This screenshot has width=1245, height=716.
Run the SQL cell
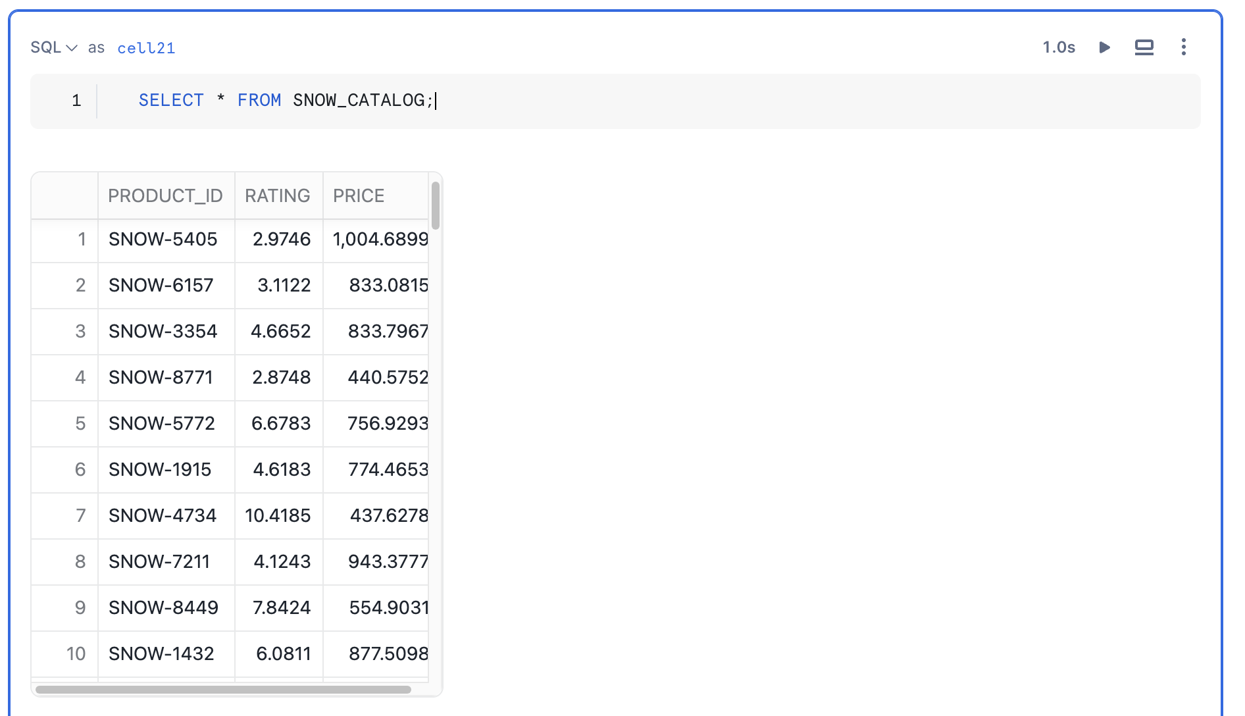1105,47
